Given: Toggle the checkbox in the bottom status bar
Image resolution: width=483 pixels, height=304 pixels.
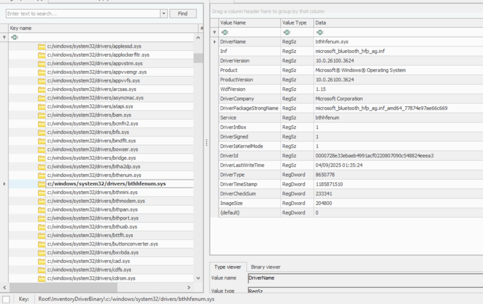Looking at the screenshot, I should coord(6,299).
